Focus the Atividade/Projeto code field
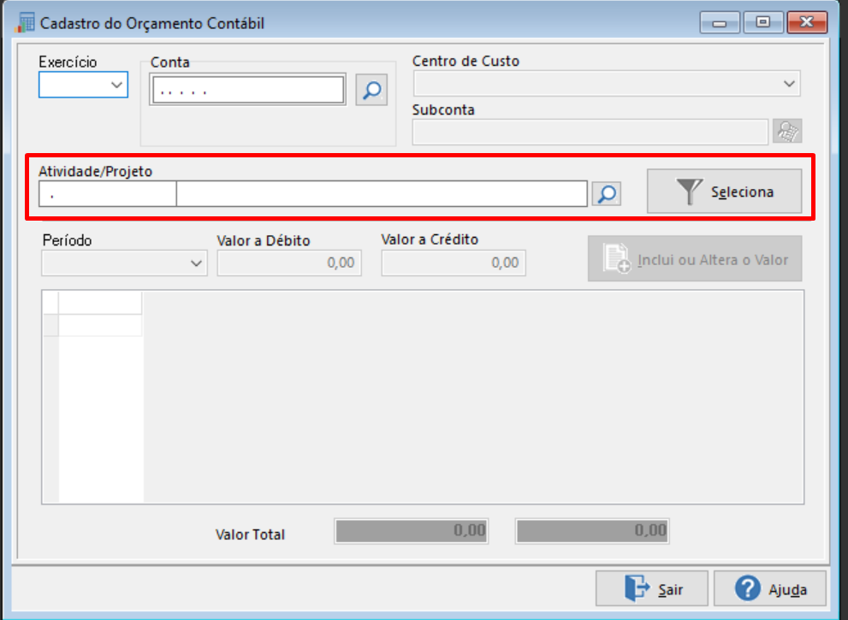Screen dimensions: 848x620 point(108,194)
